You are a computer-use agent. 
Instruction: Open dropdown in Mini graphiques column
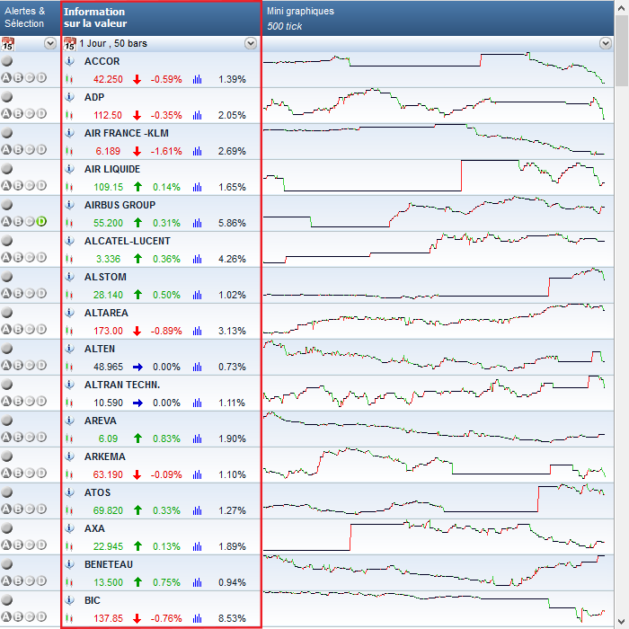(x=606, y=43)
